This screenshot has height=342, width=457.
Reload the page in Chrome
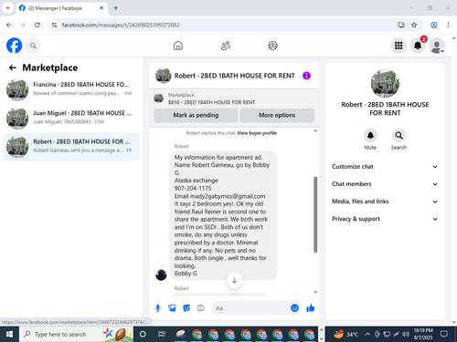pyautogui.click(x=37, y=25)
